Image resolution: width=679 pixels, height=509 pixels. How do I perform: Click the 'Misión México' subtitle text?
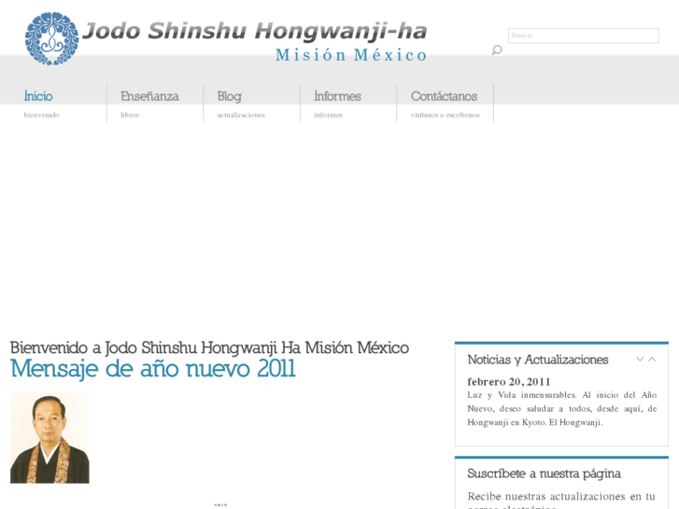(x=351, y=55)
